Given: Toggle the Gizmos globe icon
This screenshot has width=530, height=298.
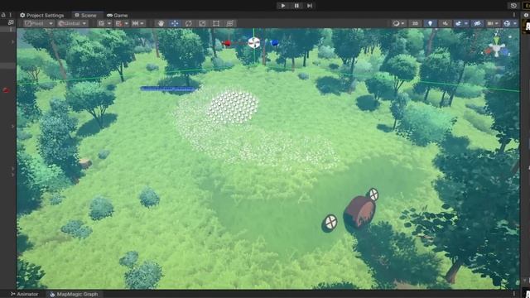Looking at the screenshot, I should [507, 23].
